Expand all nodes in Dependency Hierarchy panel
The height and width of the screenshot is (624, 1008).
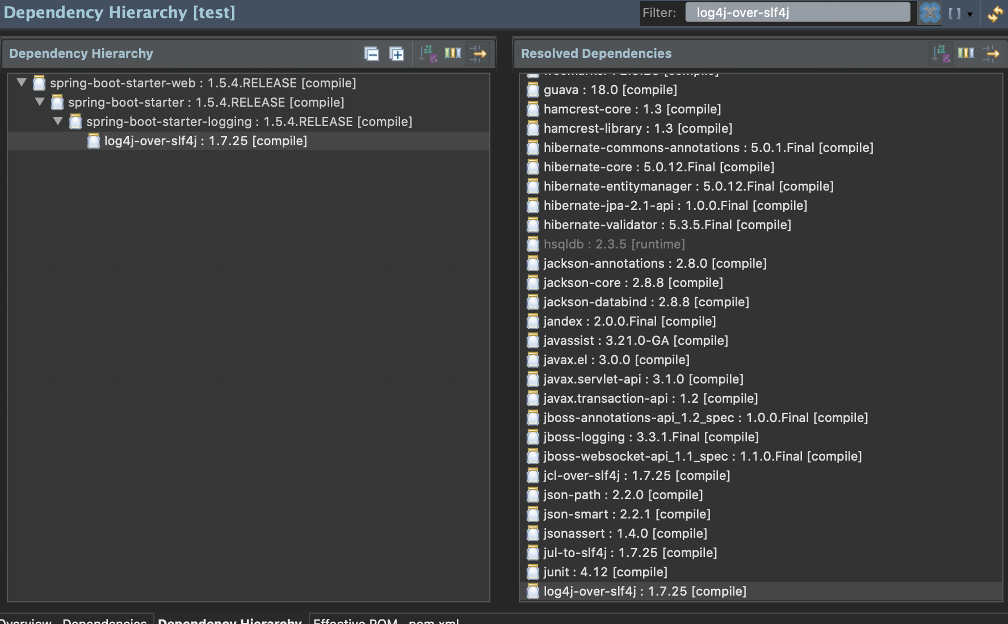(x=397, y=54)
